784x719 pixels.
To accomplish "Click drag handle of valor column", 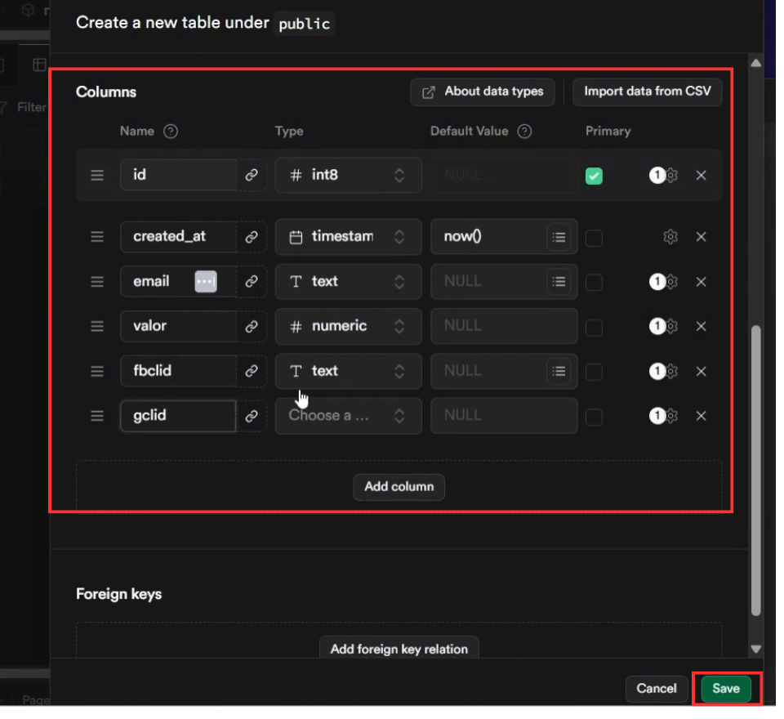I will tap(97, 326).
